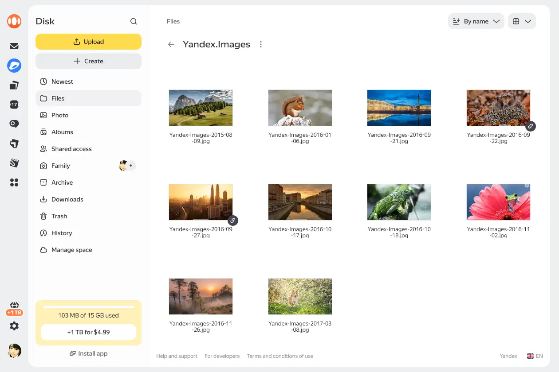The height and width of the screenshot is (372, 559).
Task: Open the Help and support link
Action: coord(177,356)
